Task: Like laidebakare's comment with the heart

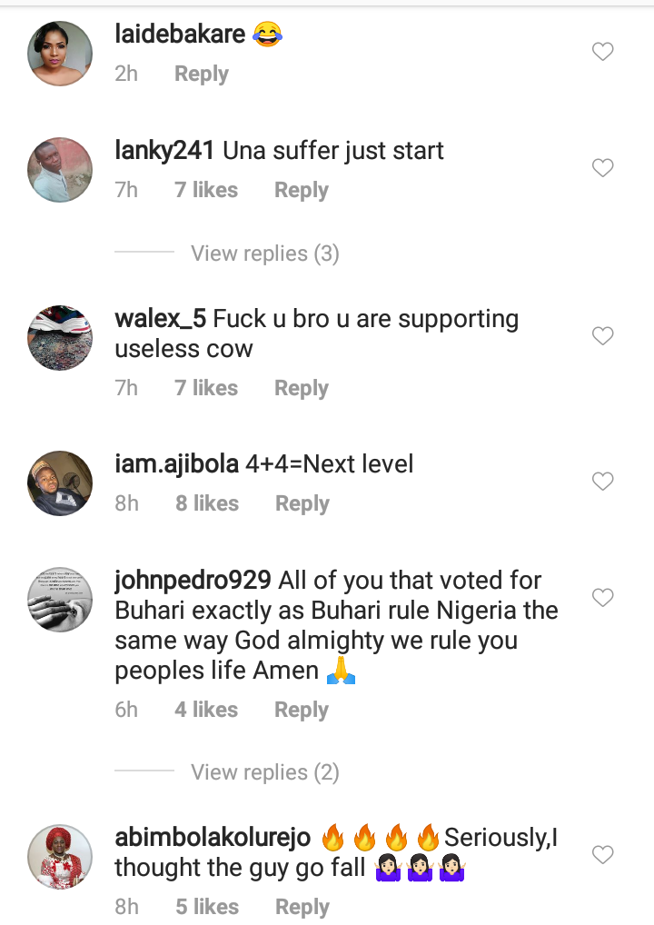Action: (603, 53)
